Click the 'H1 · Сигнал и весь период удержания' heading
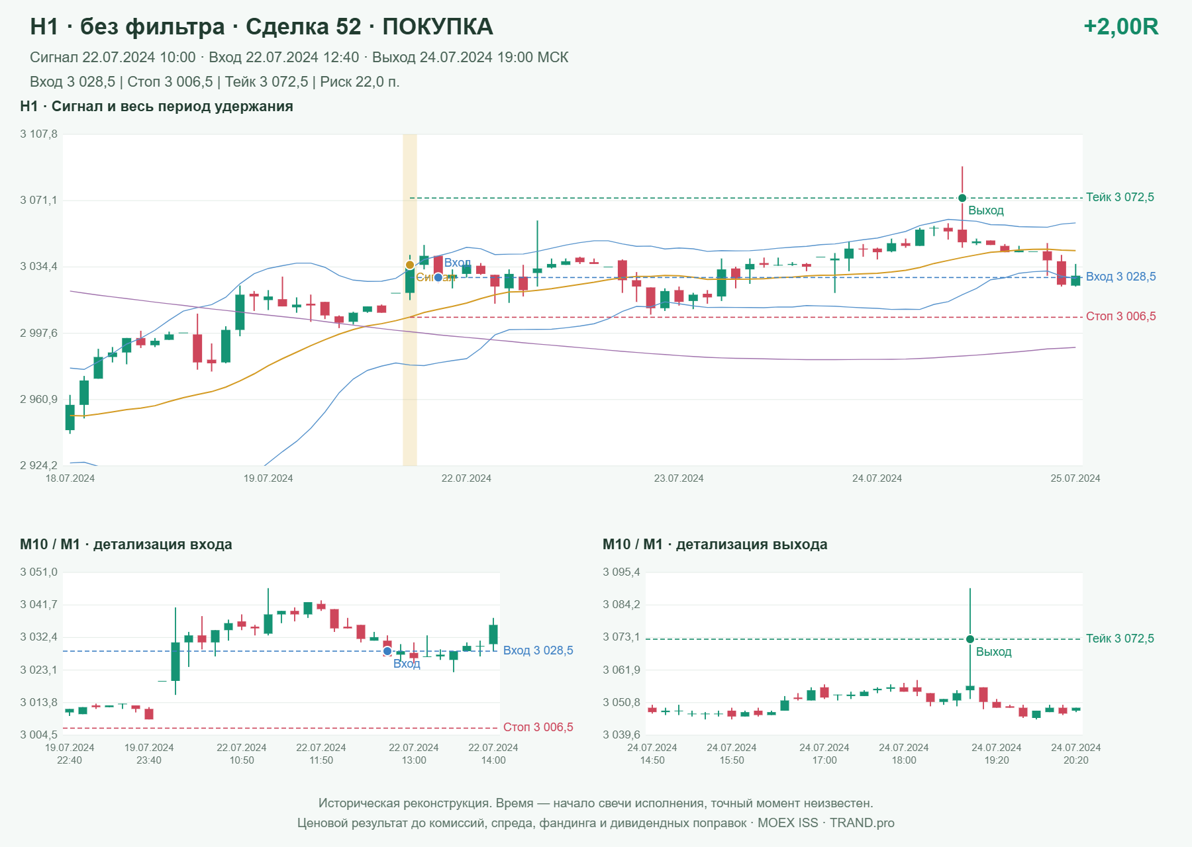Image resolution: width=1192 pixels, height=847 pixels. click(x=156, y=107)
